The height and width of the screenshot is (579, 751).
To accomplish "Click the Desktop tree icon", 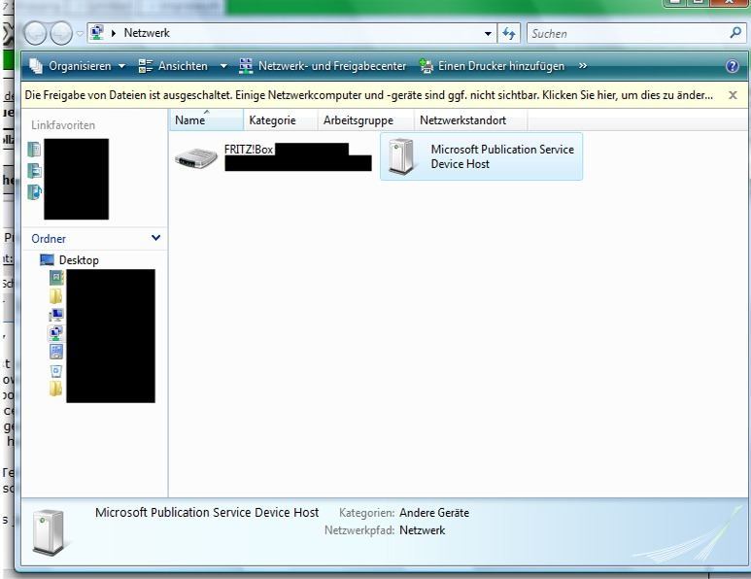I will click(47, 260).
